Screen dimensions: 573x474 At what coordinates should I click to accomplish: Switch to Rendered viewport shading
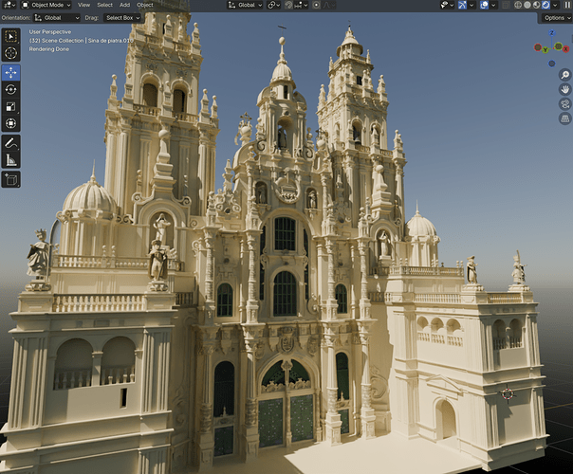click(x=545, y=5)
